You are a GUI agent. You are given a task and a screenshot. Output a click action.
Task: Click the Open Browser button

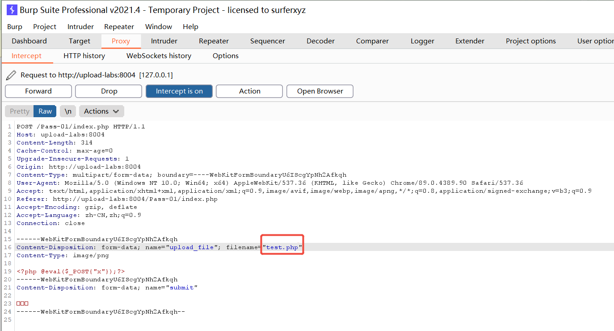pyautogui.click(x=320, y=91)
